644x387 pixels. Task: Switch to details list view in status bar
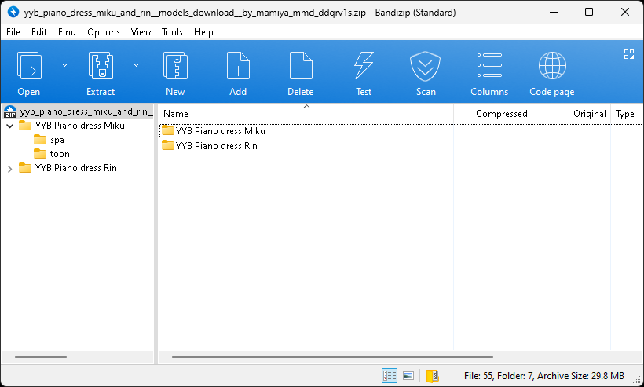[x=389, y=375]
